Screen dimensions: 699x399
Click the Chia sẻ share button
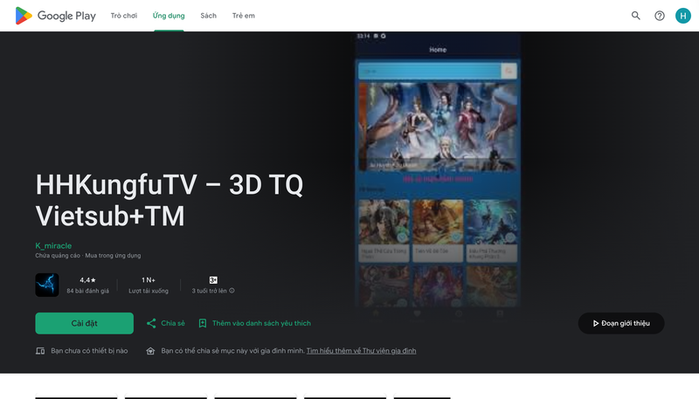165,323
